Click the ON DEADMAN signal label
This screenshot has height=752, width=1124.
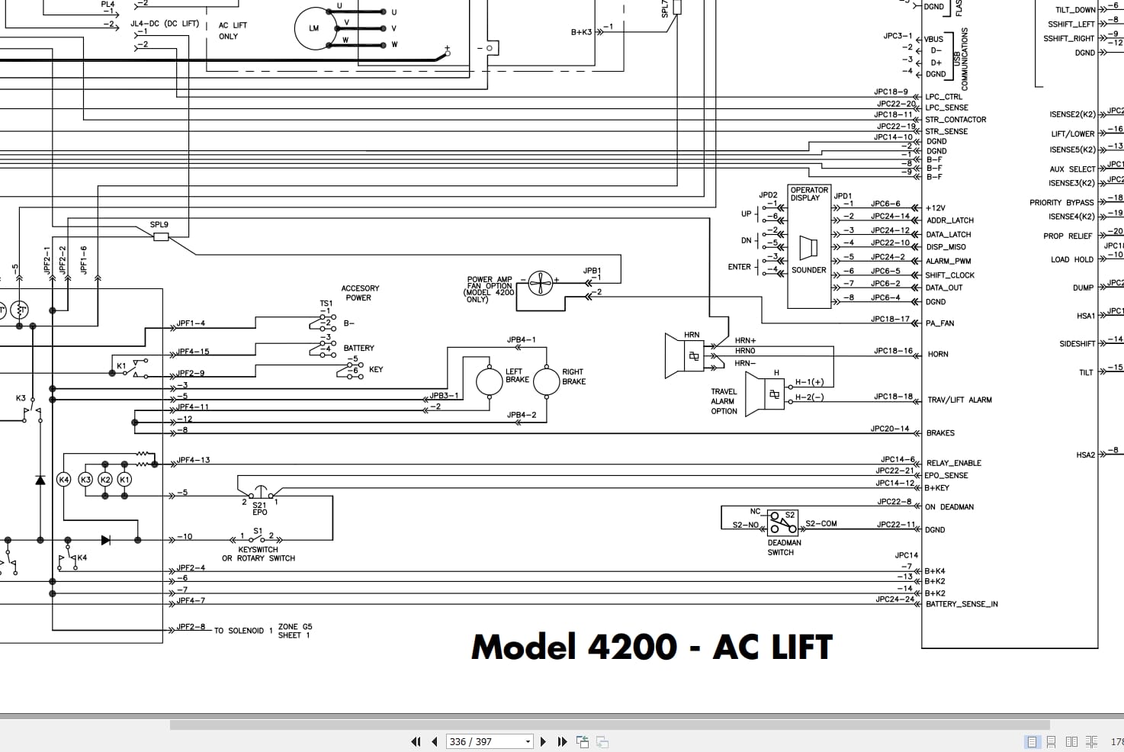tap(949, 507)
